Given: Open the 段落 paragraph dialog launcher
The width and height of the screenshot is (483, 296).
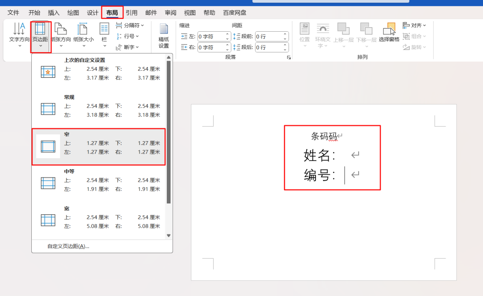Looking at the screenshot, I should click(x=289, y=57).
